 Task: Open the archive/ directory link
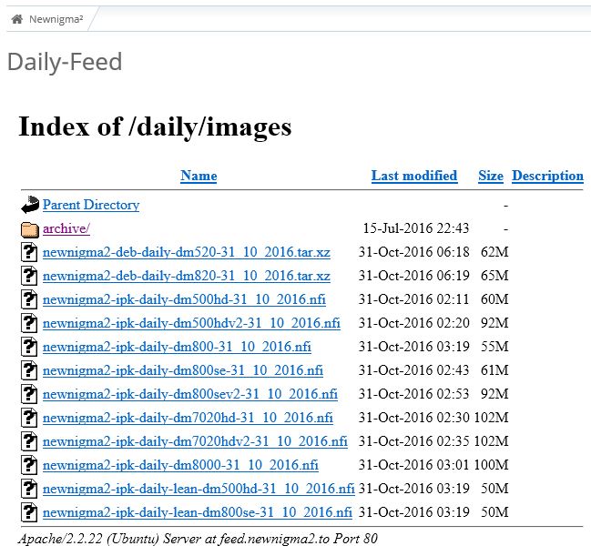pyautogui.click(x=66, y=228)
